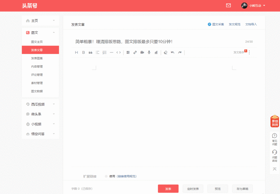280x194 pixels.
Task: Insert a video via camera icon
Action: coord(142,52)
